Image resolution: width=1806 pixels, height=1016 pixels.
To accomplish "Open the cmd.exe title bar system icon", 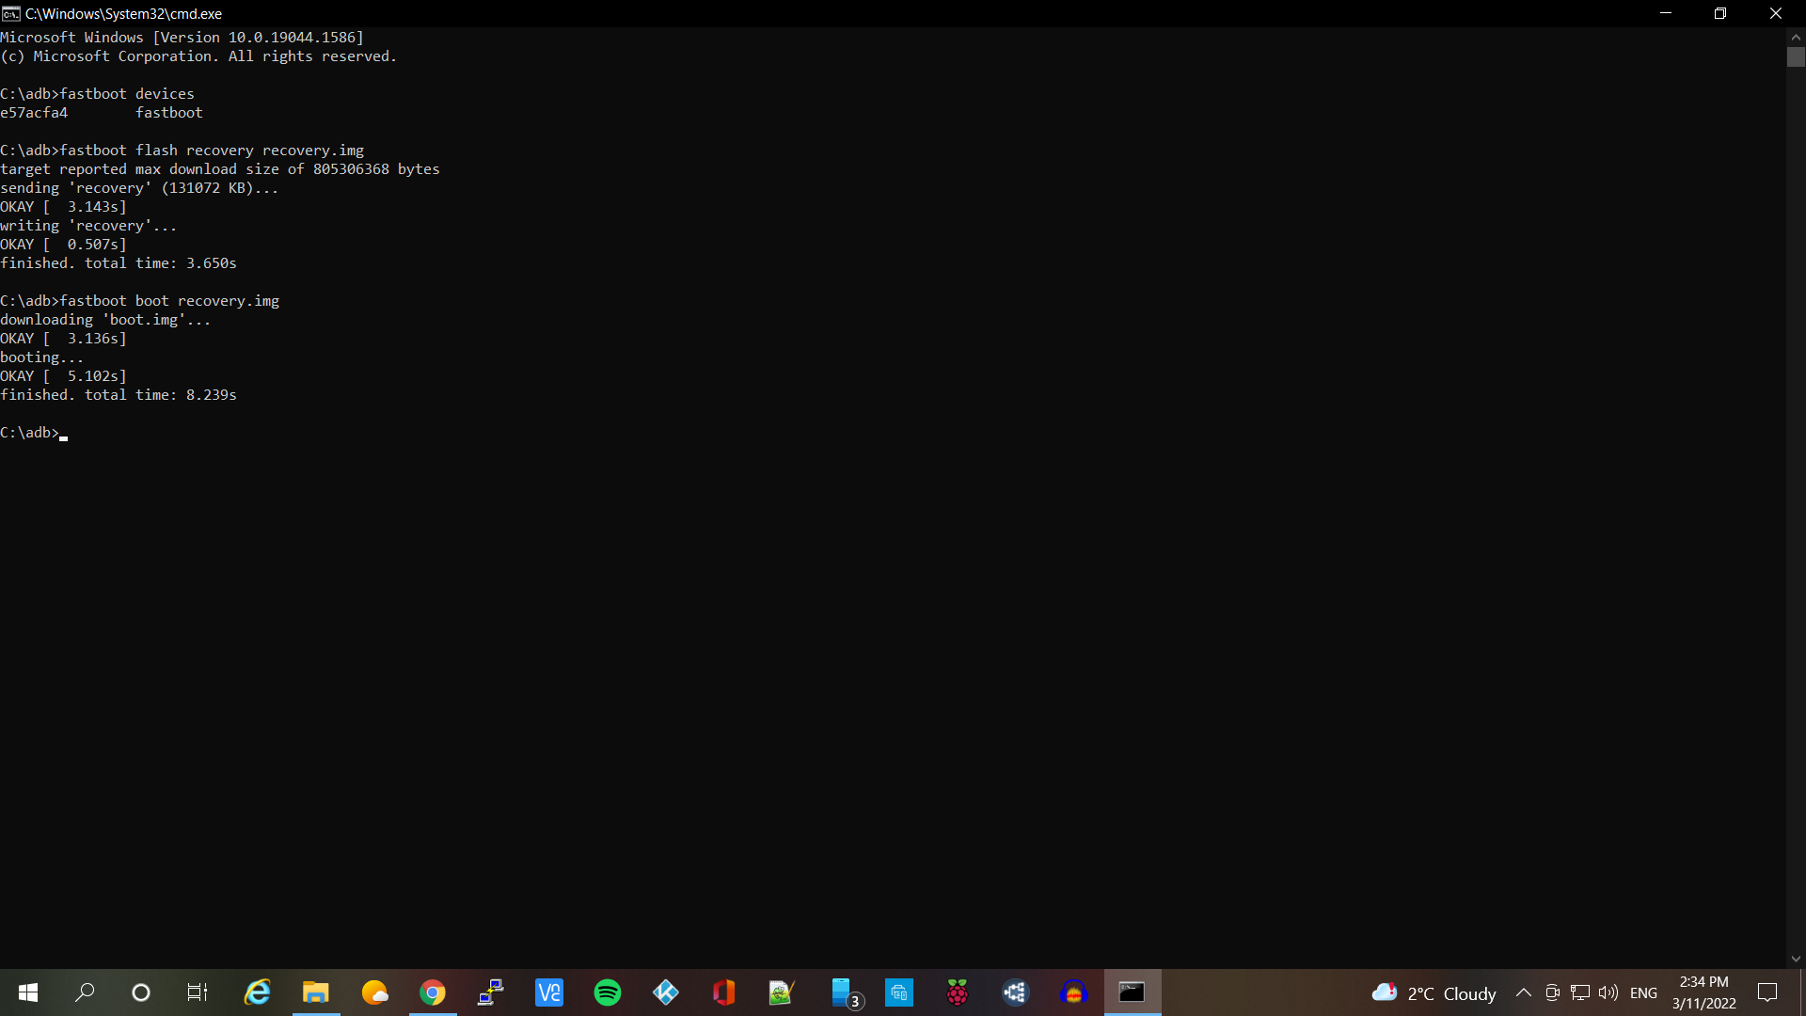I will click(10, 13).
